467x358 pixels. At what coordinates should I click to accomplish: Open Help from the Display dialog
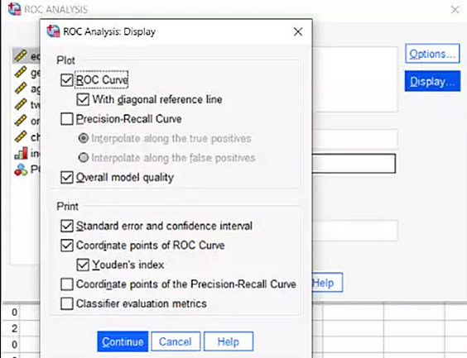tap(229, 341)
